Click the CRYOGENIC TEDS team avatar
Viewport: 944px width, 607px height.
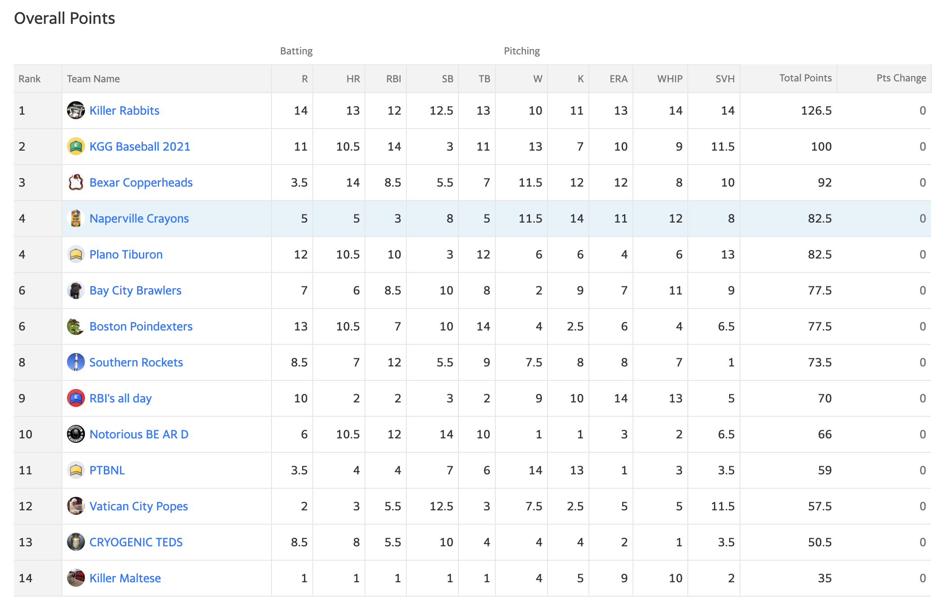coord(76,542)
